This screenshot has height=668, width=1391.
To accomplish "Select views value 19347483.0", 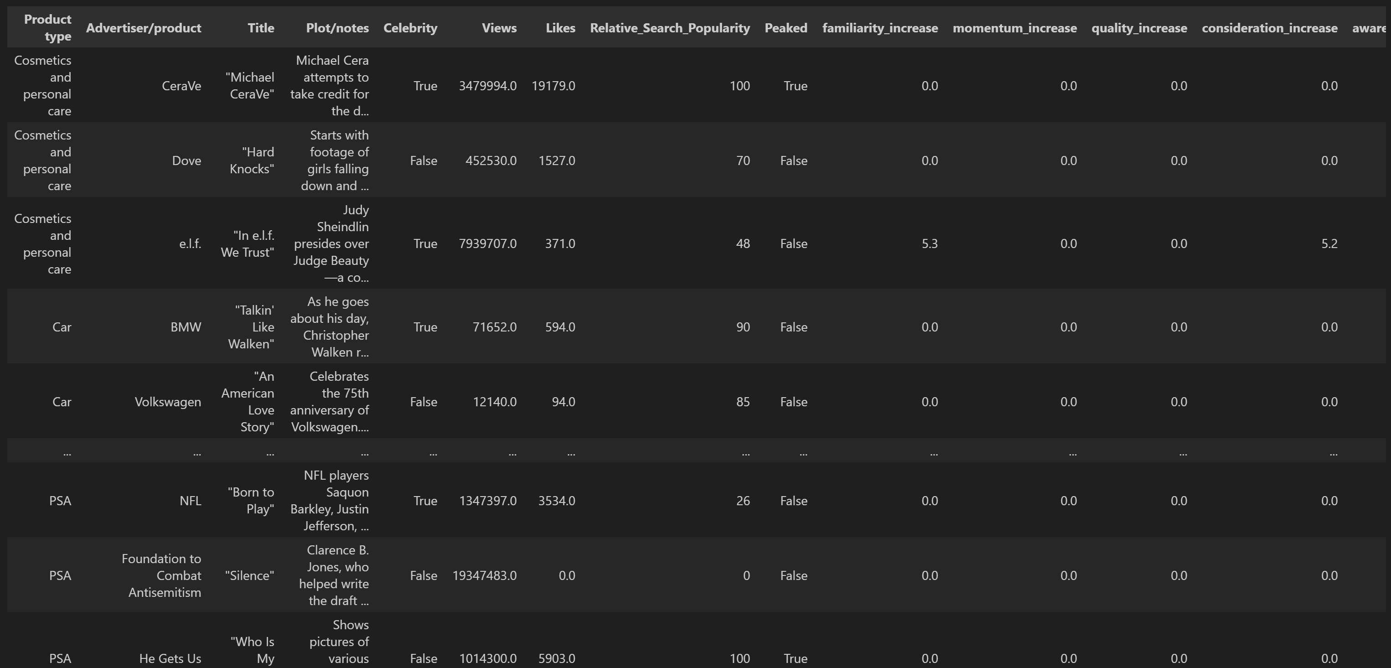I will pos(484,575).
